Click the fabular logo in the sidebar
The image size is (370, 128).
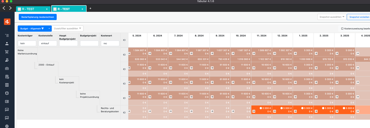pos(7,22)
